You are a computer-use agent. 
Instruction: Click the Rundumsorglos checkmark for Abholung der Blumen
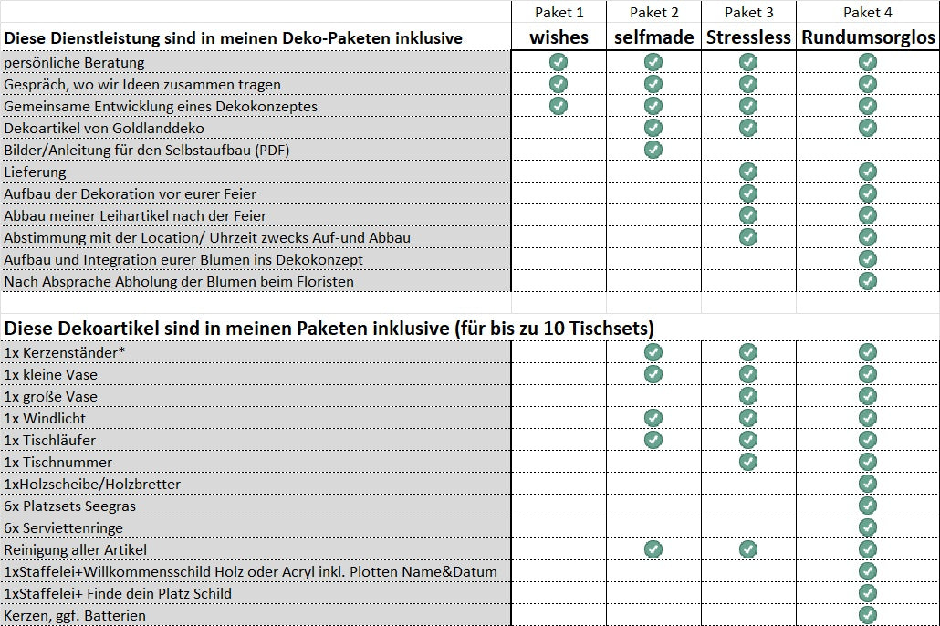(868, 281)
